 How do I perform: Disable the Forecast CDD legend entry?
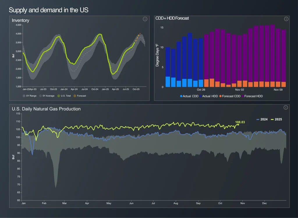click(229, 96)
